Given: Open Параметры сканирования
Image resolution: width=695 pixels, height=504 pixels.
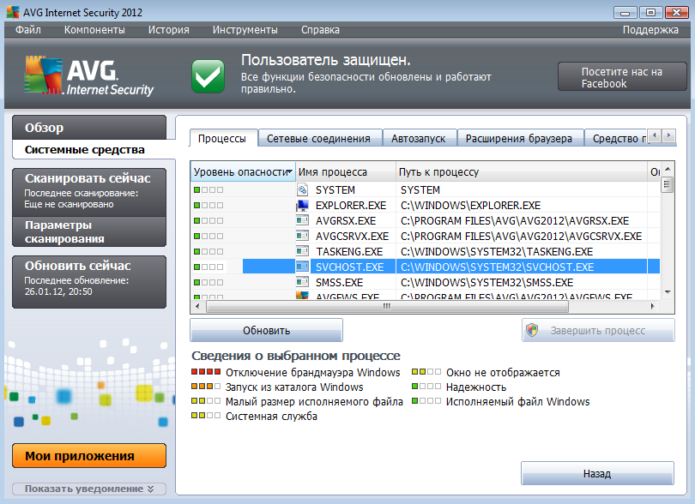Looking at the screenshot, I should coord(89,231).
